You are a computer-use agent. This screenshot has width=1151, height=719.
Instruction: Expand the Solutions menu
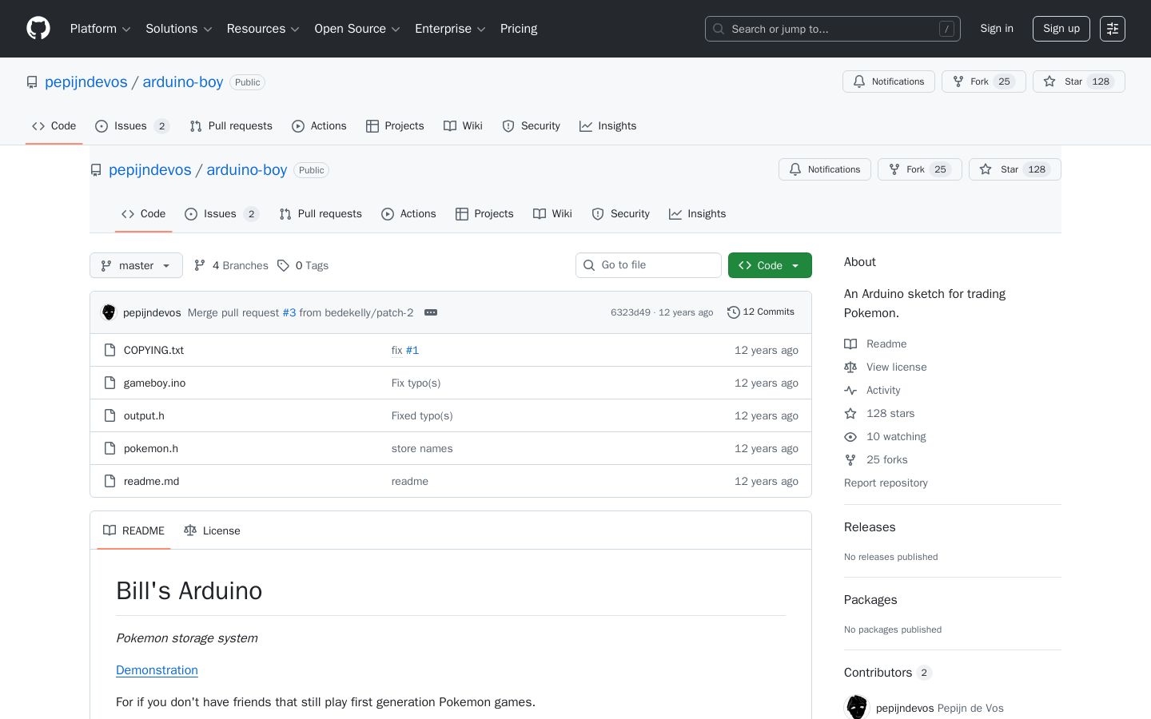click(179, 29)
